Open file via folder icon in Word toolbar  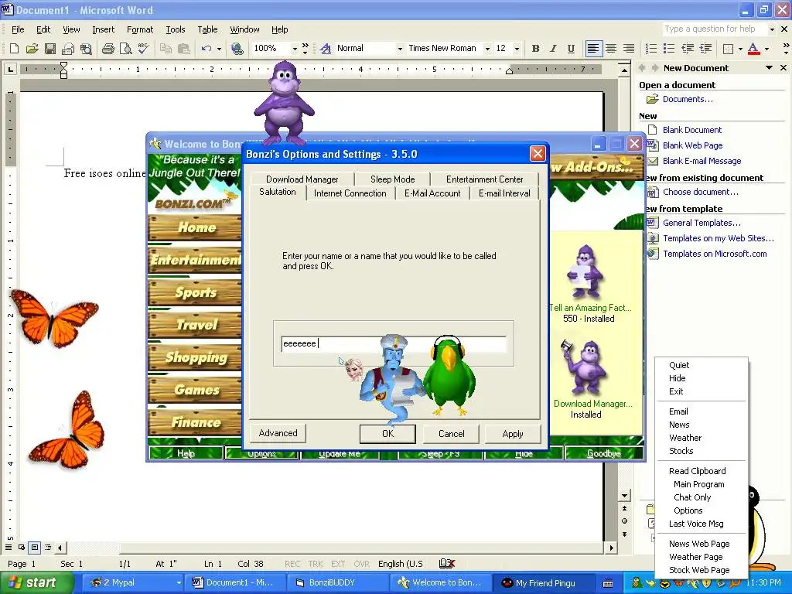tap(32, 49)
